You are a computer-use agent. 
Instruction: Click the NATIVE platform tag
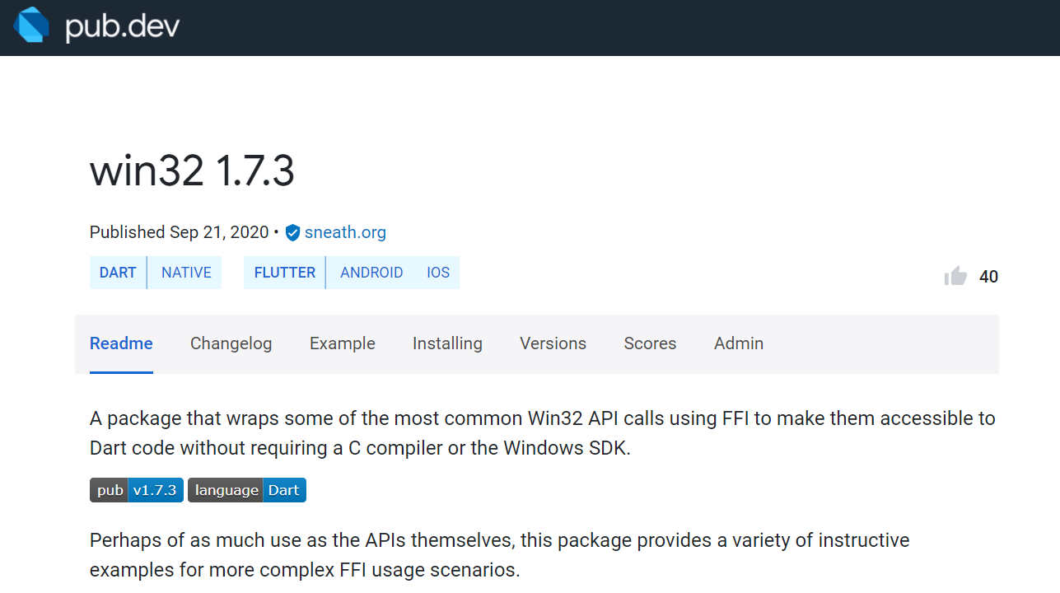[186, 273]
